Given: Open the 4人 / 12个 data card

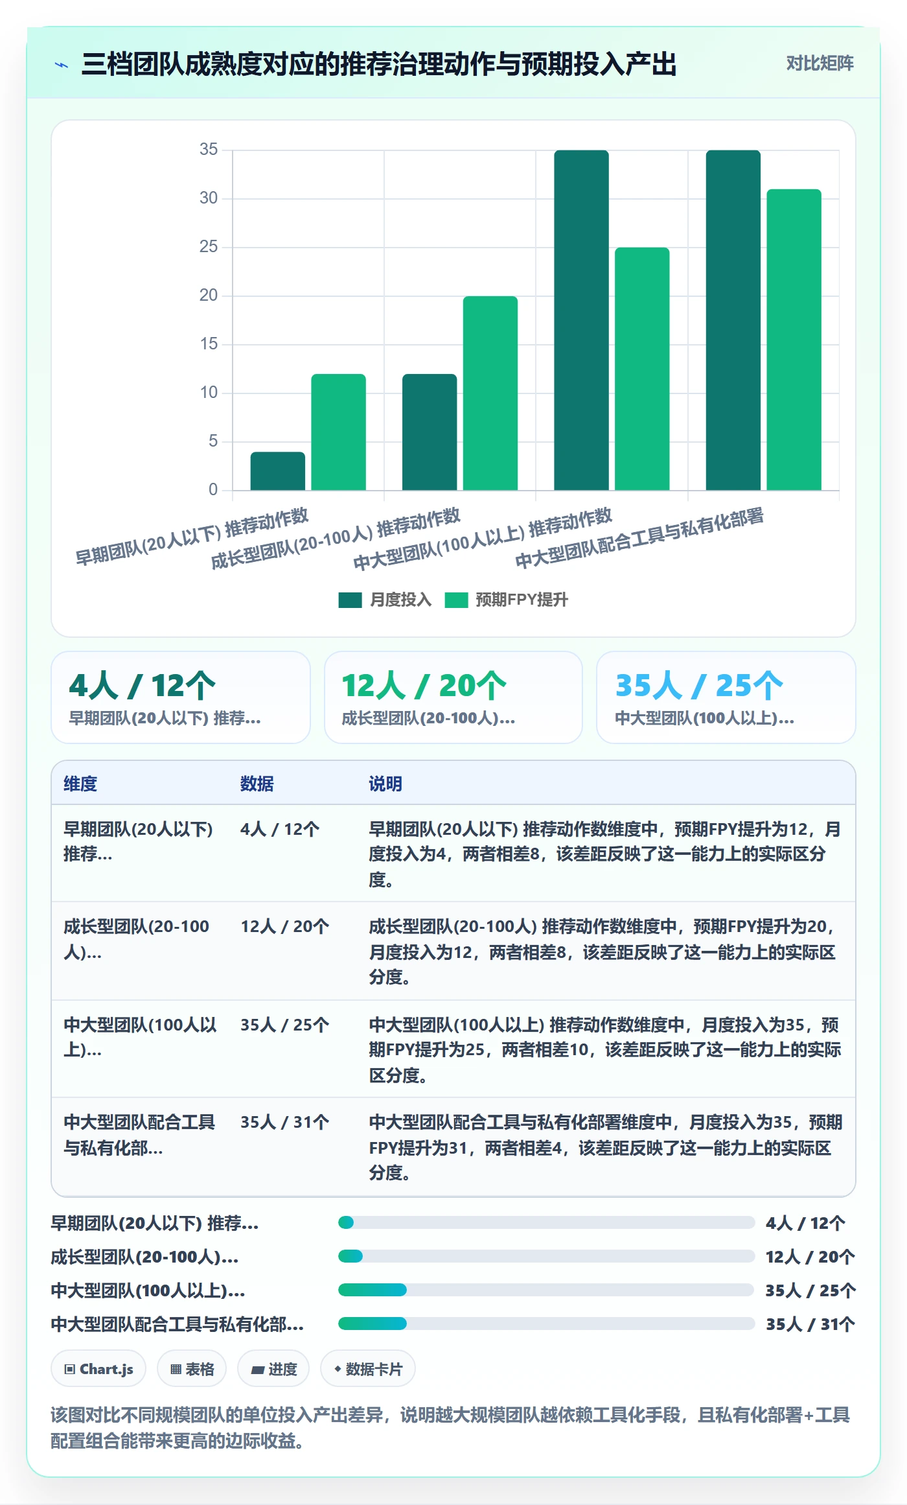Looking at the screenshot, I should coord(181,697).
